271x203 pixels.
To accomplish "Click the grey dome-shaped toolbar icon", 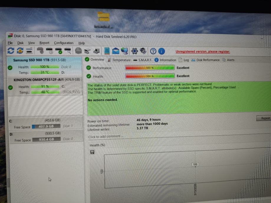I will click(78, 51).
